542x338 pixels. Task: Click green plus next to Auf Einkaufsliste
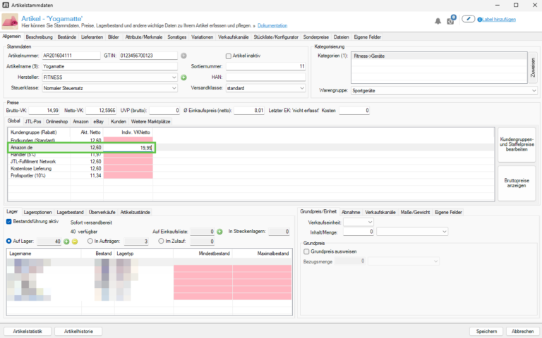[221, 231]
